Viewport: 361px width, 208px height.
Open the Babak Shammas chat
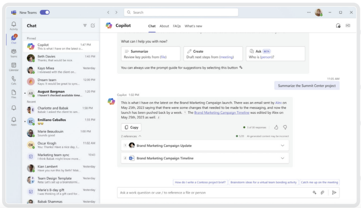coord(61,201)
